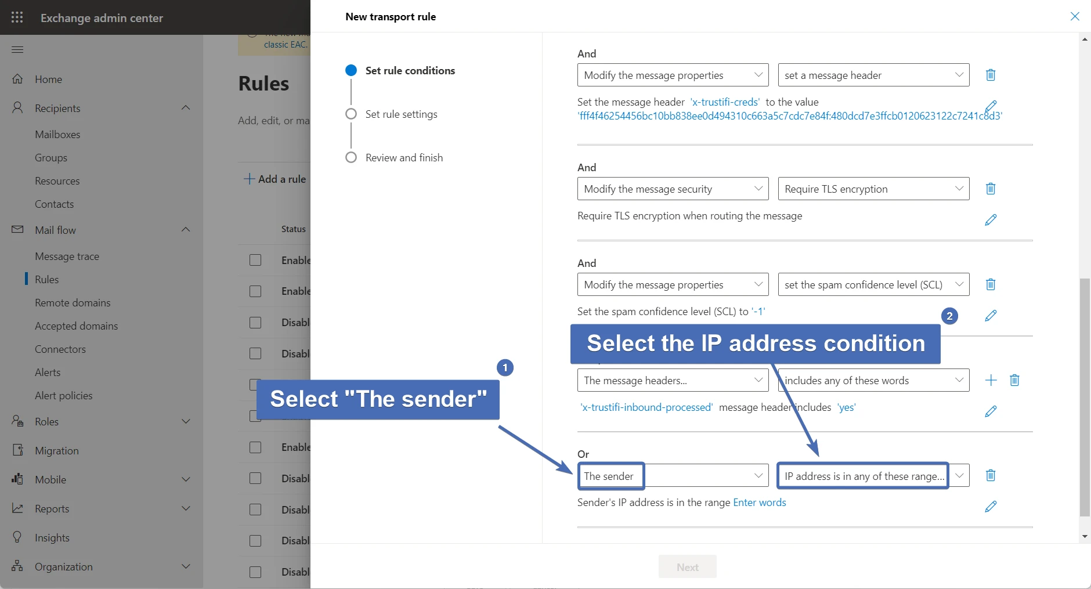Open 'Modify the message security' dropdown
Screen dimensions: 1091x589
[x=673, y=189]
